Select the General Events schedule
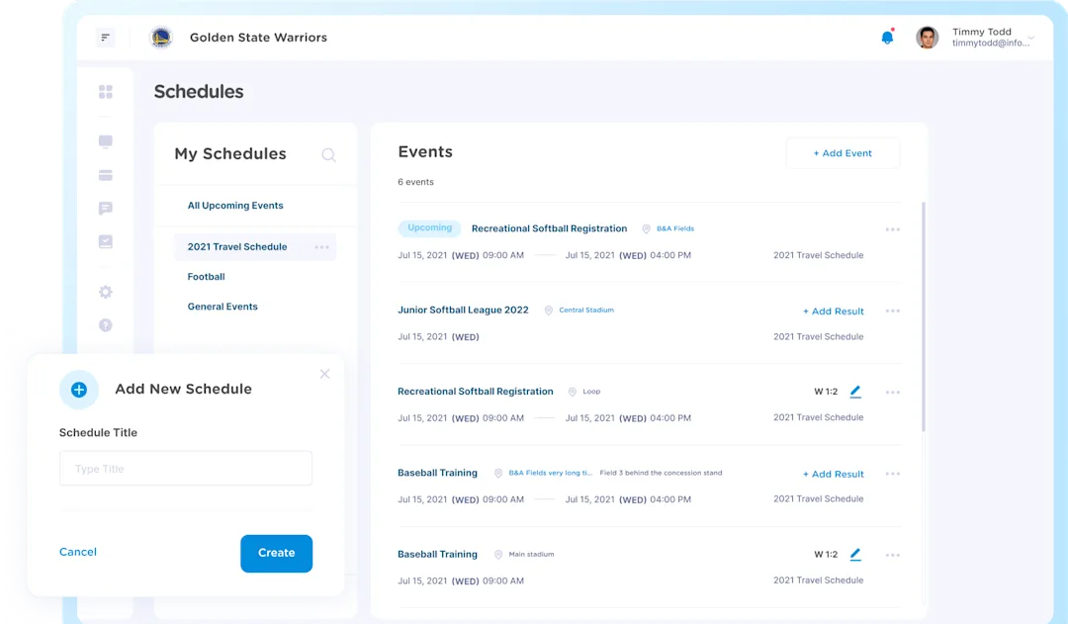 click(x=222, y=307)
